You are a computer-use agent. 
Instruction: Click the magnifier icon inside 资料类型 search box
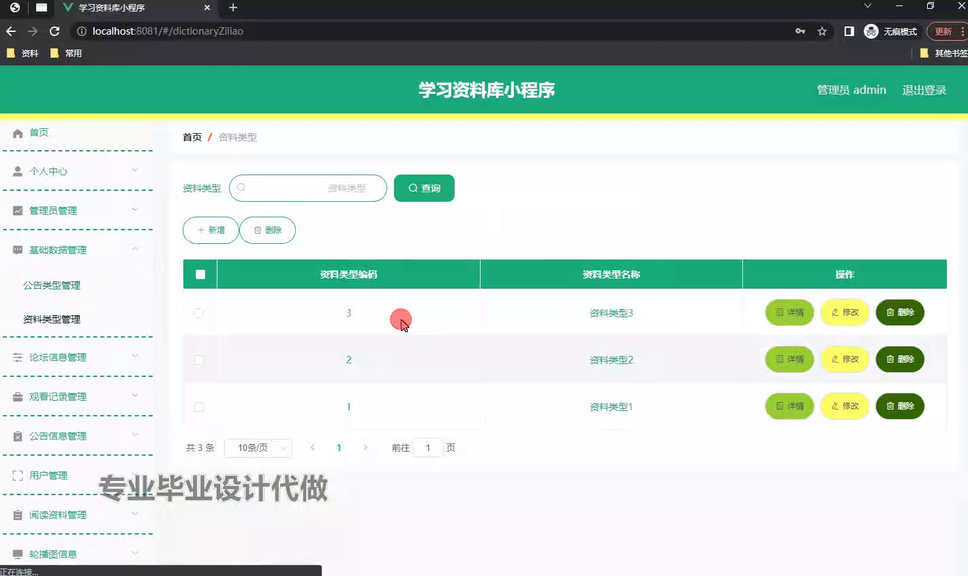click(241, 187)
